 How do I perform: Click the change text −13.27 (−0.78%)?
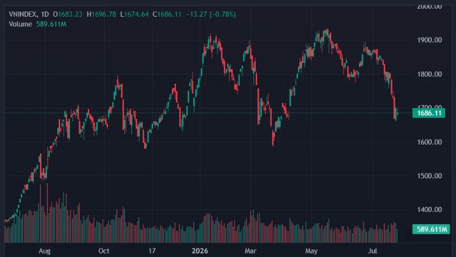point(211,14)
